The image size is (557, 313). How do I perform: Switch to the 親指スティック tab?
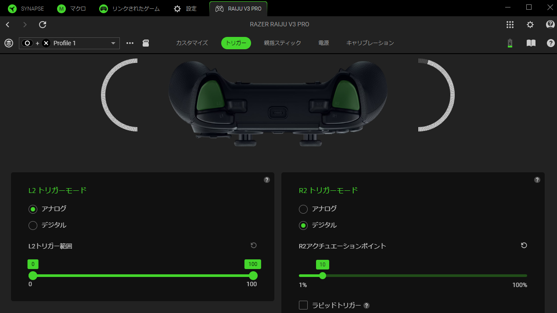283,43
